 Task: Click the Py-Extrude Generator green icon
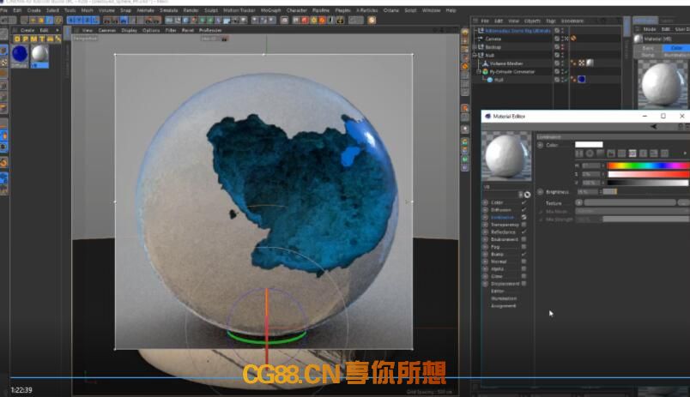click(486, 72)
